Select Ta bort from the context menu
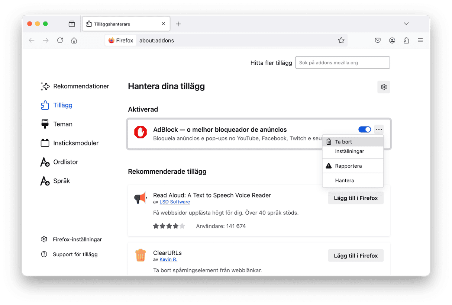Image resolution: width=452 pixels, height=305 pixels. pyautogui.click(x=353, y=142)
